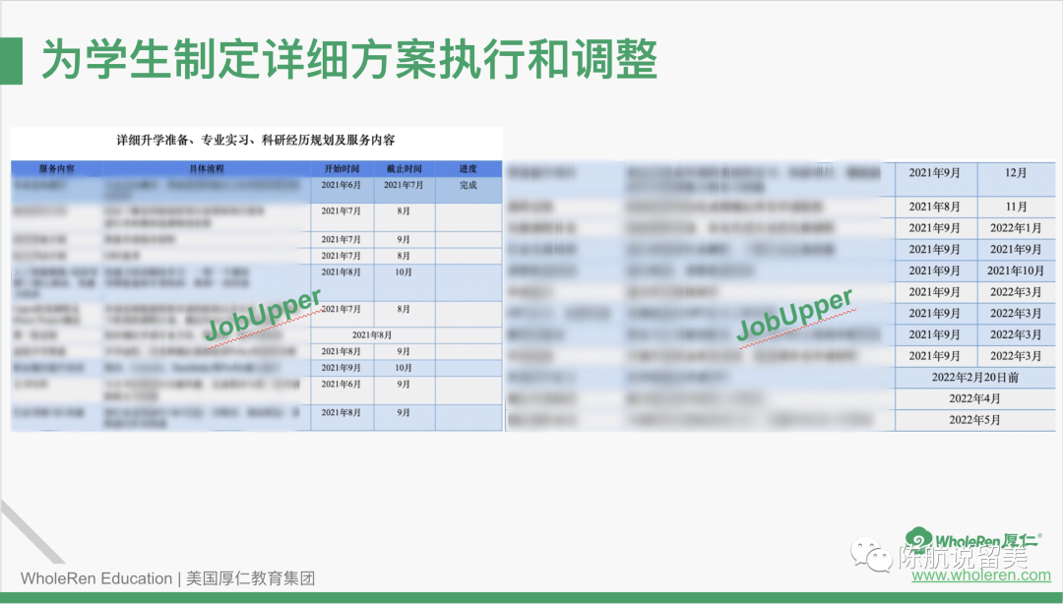Click the WholeRen green tree logo icon
This screenshot has height=604, width=1063.
tap(919, 541)
